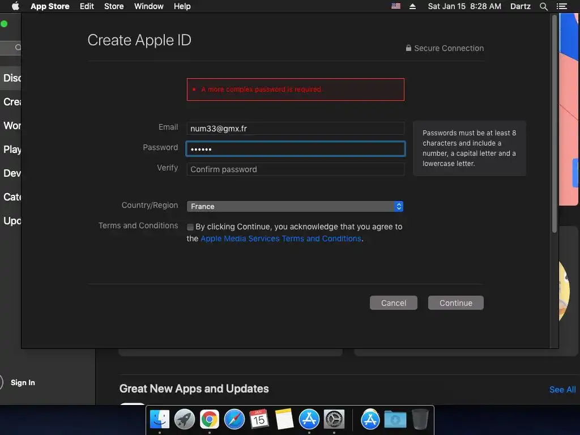Click the vertical scrollbar of the dialog

[x=554, y=124]
